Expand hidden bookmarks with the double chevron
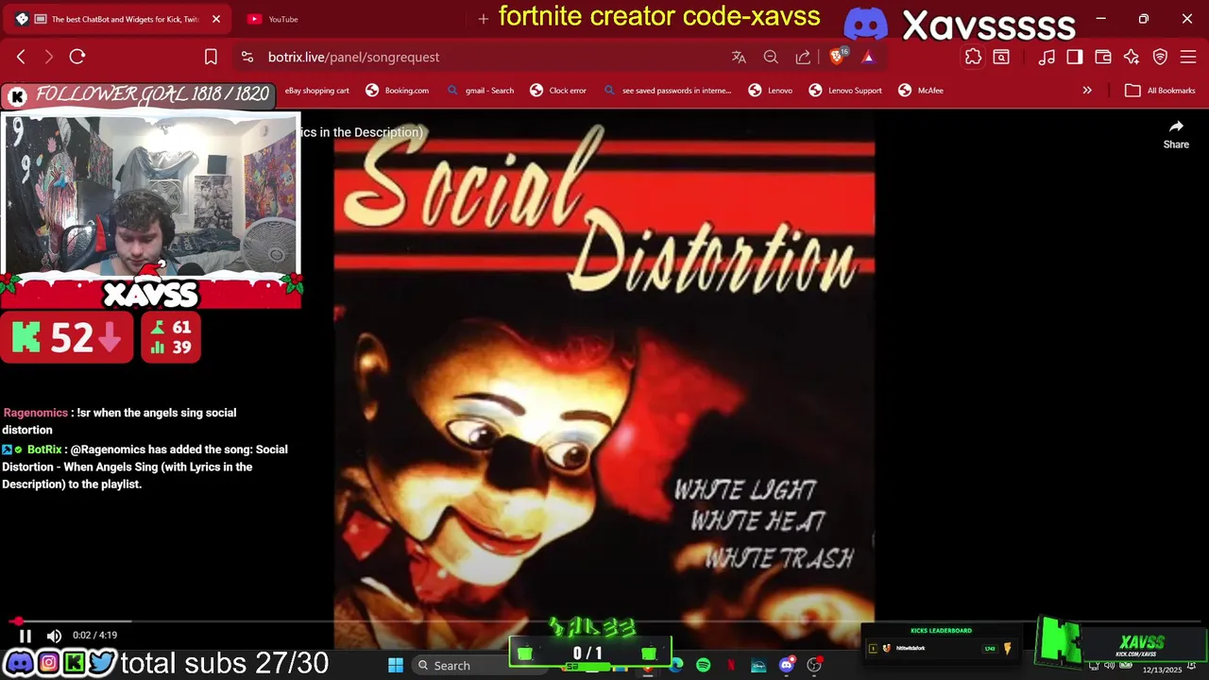Screen dimensions: 1209x680 pyautogui.click(x=1087, y=91)
